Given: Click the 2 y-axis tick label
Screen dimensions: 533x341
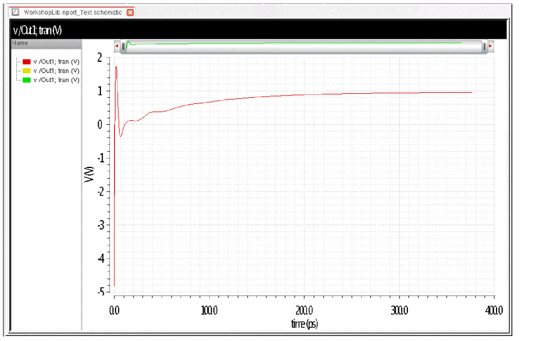Looking at the screenshot, I should 100,57.
